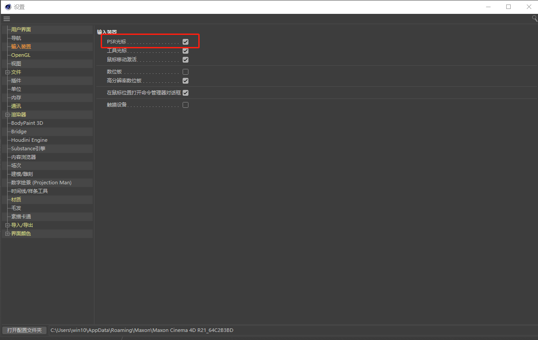This screenshot has height=340, width=538.
Task: Open 内容浏览器 settings
Action: pos(23,157)
